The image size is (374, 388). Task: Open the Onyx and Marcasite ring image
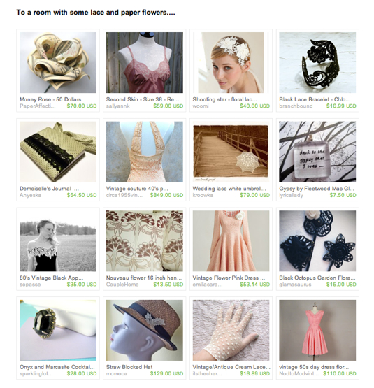click(x=58, y=331)
